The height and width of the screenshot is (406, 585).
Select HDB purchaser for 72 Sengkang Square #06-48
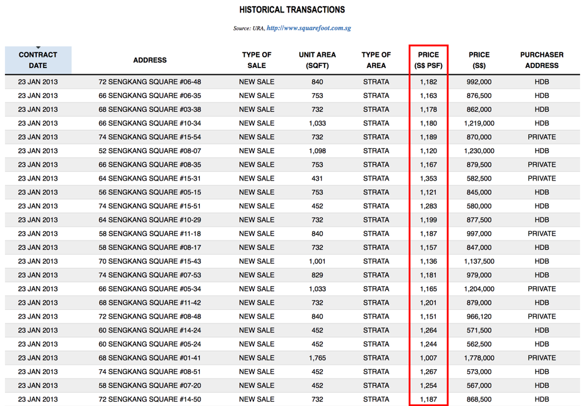pos(542,82)
